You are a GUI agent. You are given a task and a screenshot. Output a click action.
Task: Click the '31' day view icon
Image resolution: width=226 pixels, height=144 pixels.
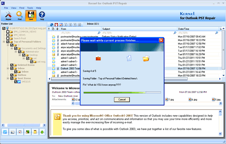coord(79,25)
